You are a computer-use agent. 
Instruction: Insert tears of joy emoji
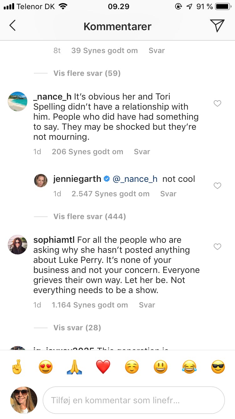point(189,367)
